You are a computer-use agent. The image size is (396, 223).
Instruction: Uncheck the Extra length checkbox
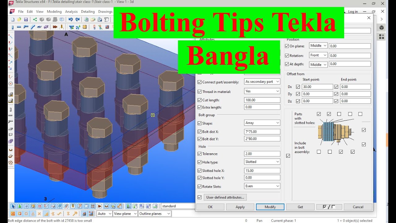(200, 107)
